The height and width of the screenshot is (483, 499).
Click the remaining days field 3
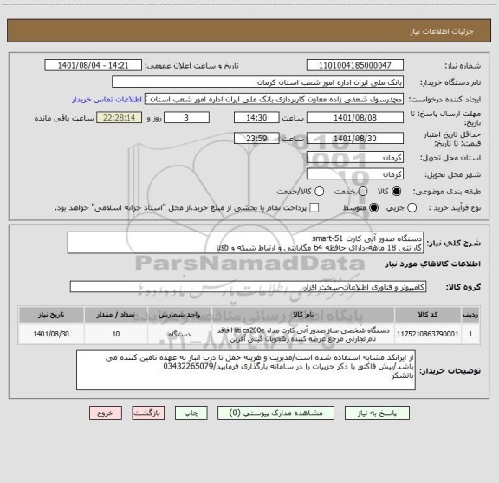186,118
